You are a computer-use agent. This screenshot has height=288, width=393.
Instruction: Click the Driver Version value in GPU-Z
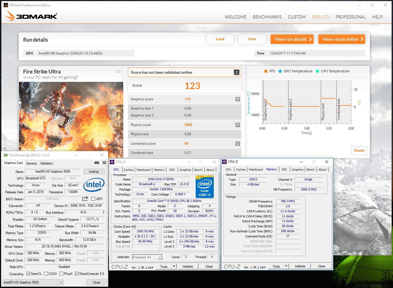(64, 246)
